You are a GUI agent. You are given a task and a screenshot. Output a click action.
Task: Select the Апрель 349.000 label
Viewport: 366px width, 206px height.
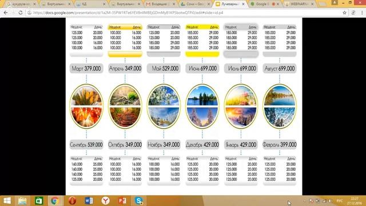tap(125, 69)
